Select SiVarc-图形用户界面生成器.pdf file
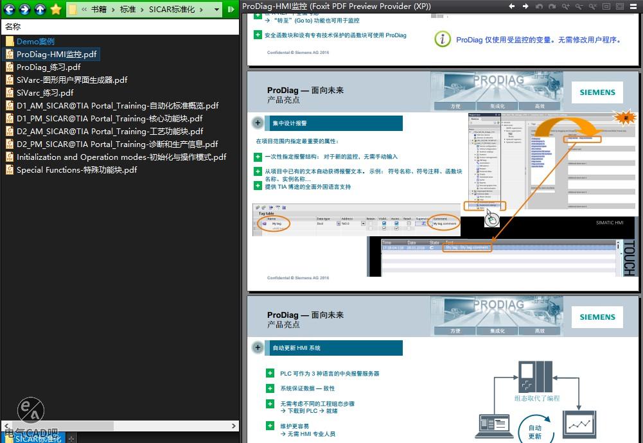The image size is (643, 443). pos(72,80)
